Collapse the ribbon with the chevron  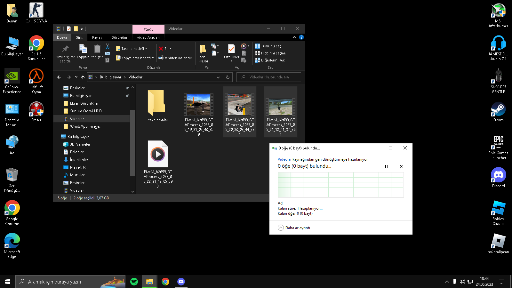pyautogui.click(x=294, y=37)
